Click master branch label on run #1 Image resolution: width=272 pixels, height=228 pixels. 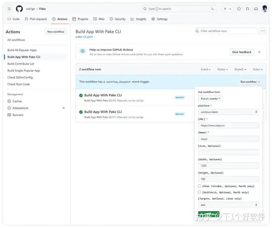tap(180, 114)
